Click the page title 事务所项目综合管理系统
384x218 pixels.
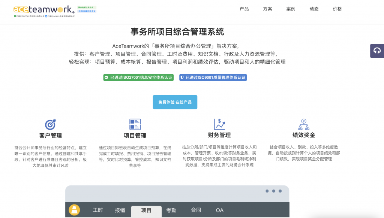click(177, 32)
